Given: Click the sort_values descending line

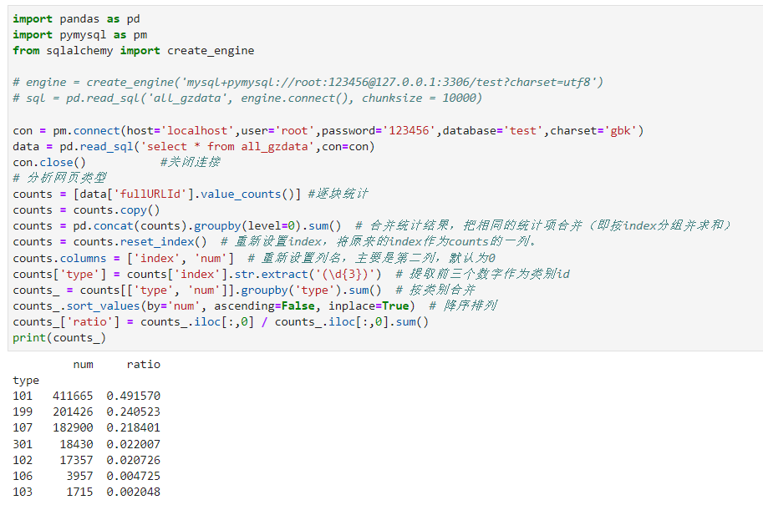Looking at the screenshot, I should (x=214, y=306).
